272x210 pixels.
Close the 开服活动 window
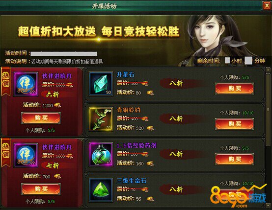(x=267, y=6)
